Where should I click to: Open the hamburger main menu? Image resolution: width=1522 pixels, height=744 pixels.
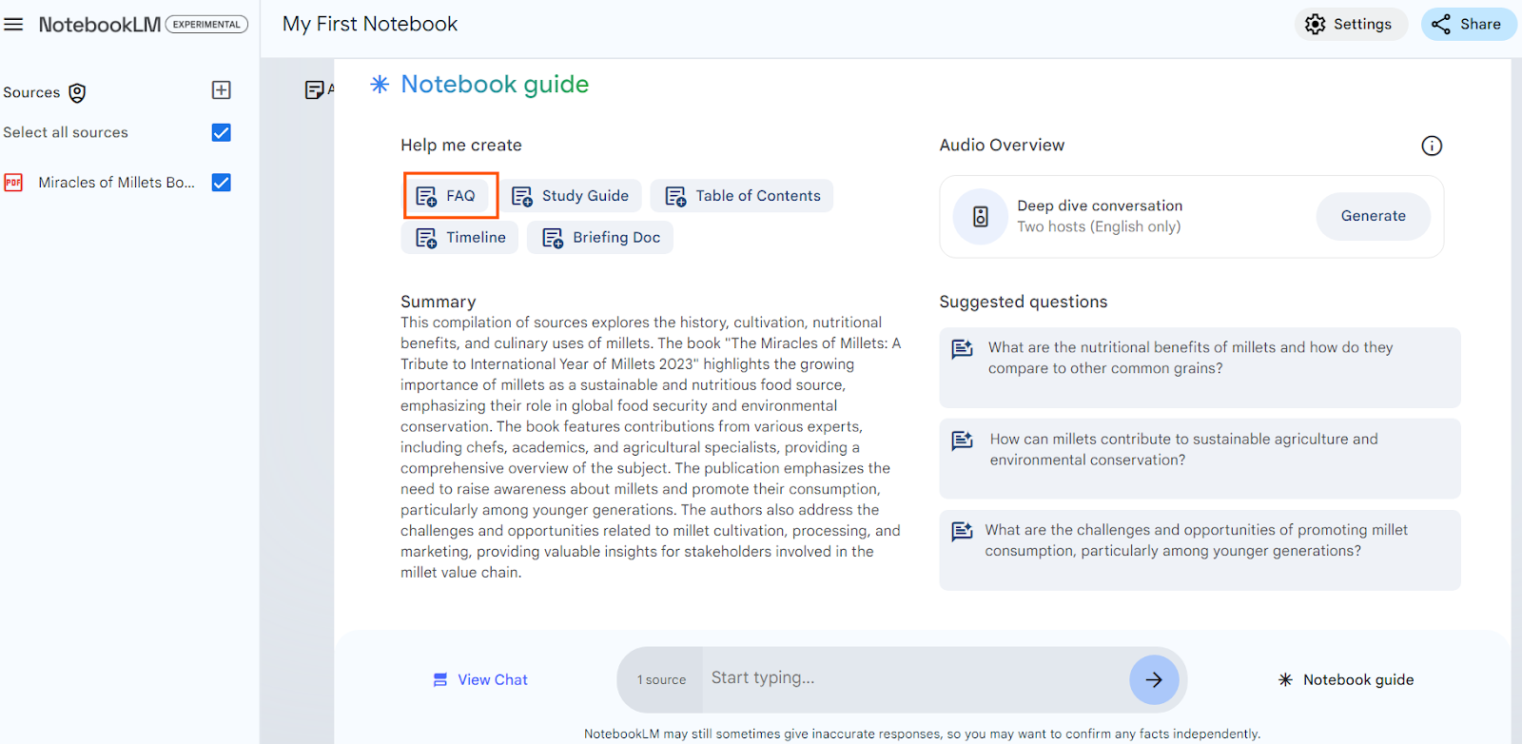click(13, 24)
